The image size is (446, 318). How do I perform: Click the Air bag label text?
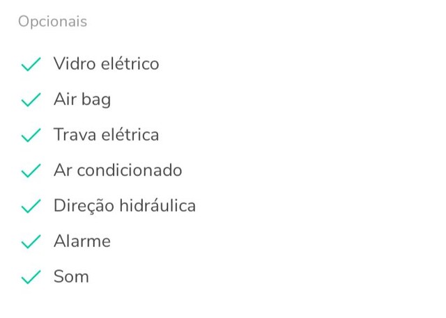(x=82, y=100)
